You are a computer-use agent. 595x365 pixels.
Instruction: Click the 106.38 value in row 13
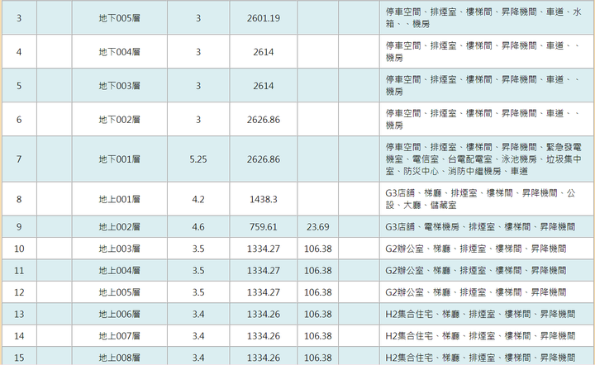click(x=317, y=314)
